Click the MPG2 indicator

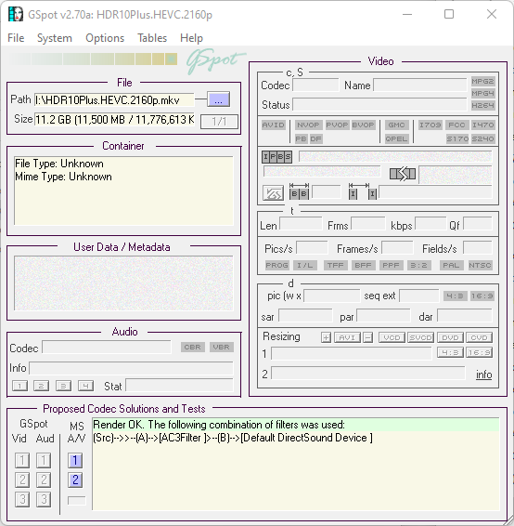click(482, 81)
